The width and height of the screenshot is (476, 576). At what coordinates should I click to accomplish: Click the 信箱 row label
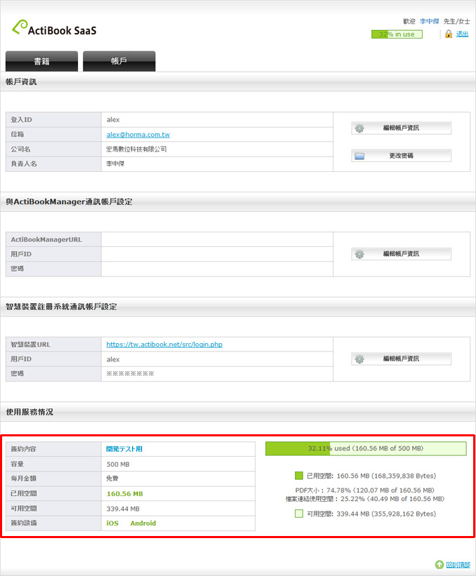click(18, 134)
